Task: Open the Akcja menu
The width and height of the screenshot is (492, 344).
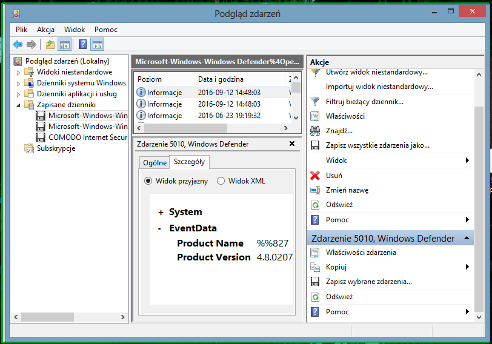Action: [x=45, y=29]
